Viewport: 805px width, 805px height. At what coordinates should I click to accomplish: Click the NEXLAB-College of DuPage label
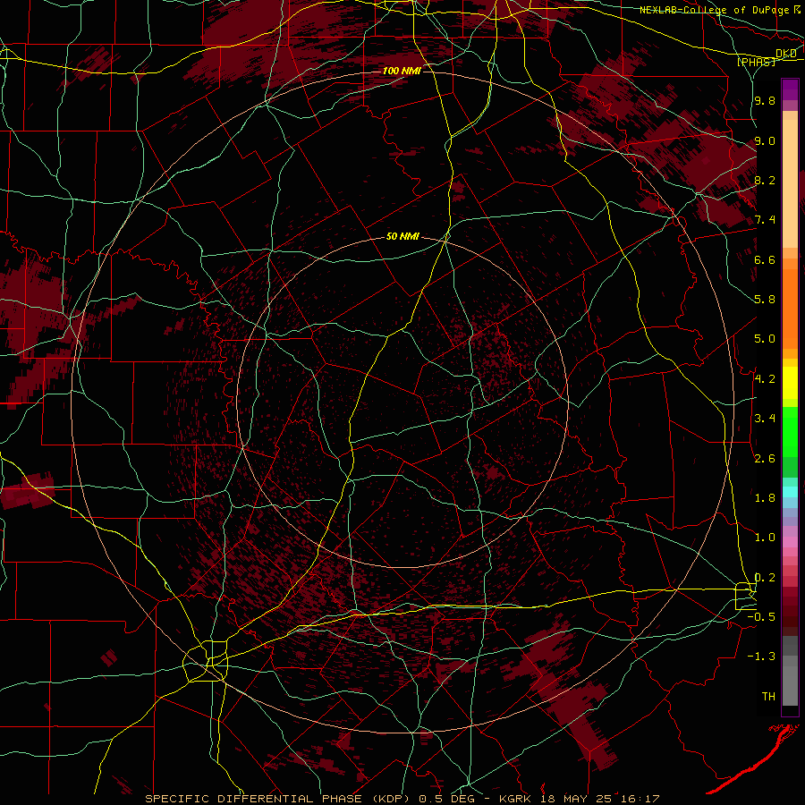[714, 10]
